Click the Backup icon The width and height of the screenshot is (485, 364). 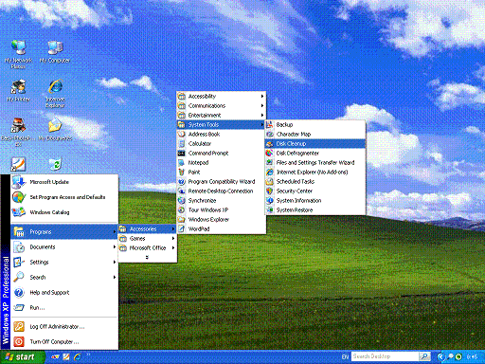point(269,124)
